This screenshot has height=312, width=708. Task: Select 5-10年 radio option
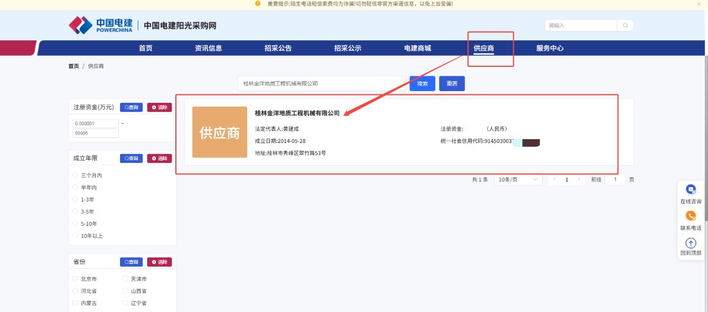pyautogui.click(x=75, y=224)
